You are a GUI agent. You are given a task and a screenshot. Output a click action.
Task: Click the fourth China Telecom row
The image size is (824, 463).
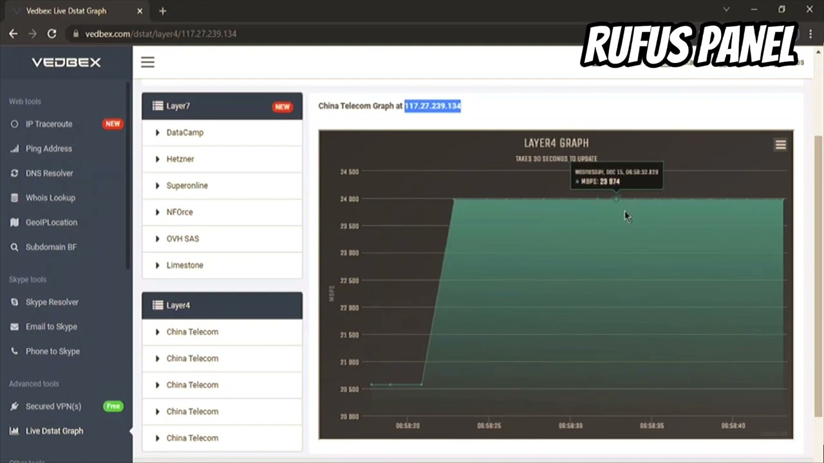click(x=222, y=412)
